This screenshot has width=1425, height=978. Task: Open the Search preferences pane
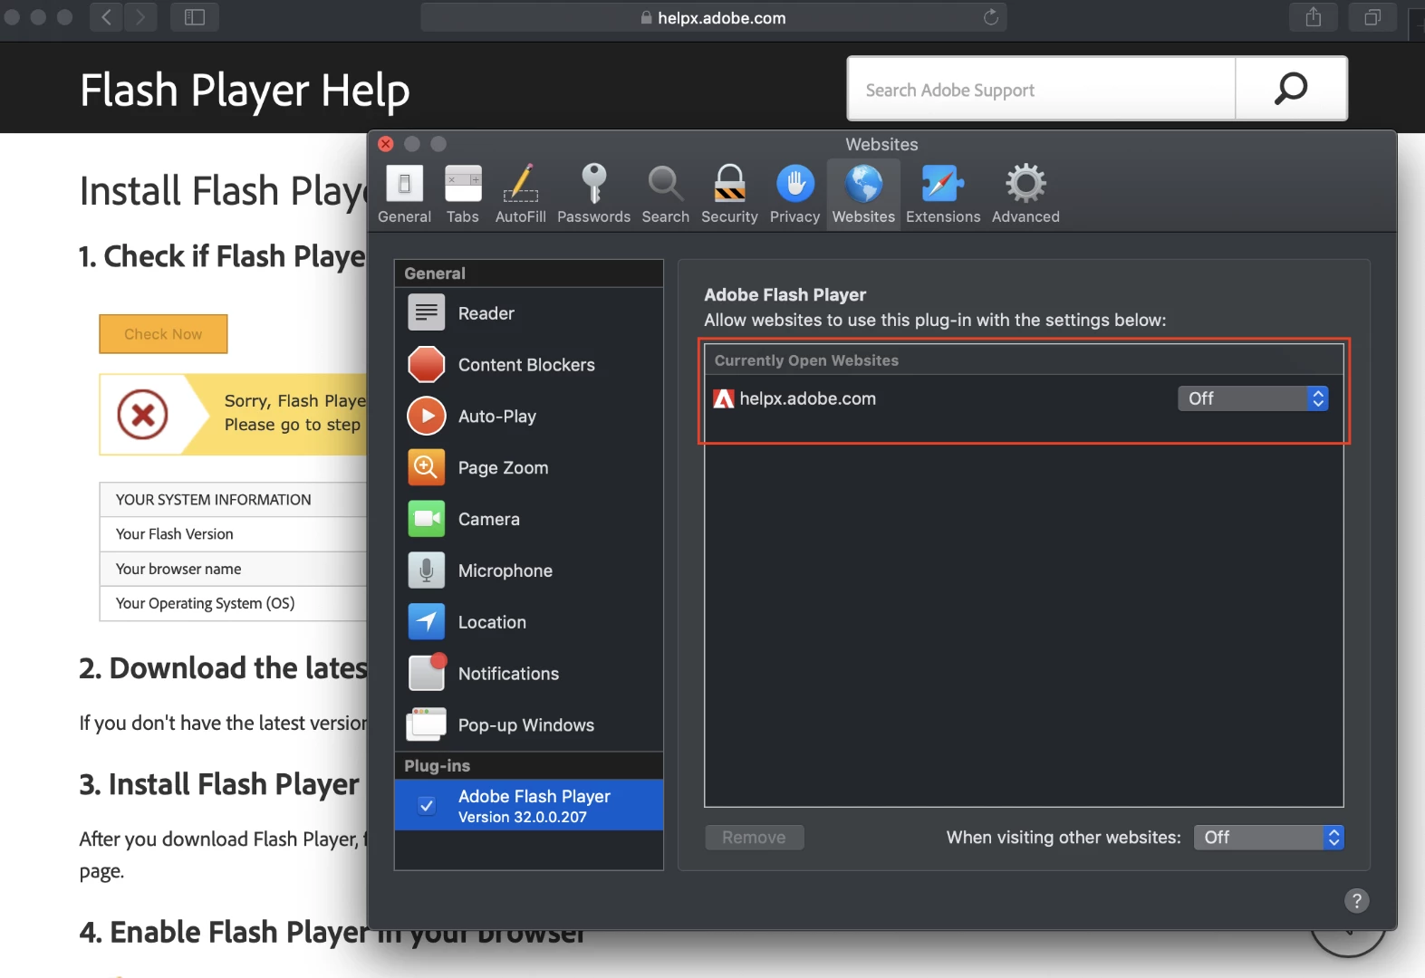[665, 194]
